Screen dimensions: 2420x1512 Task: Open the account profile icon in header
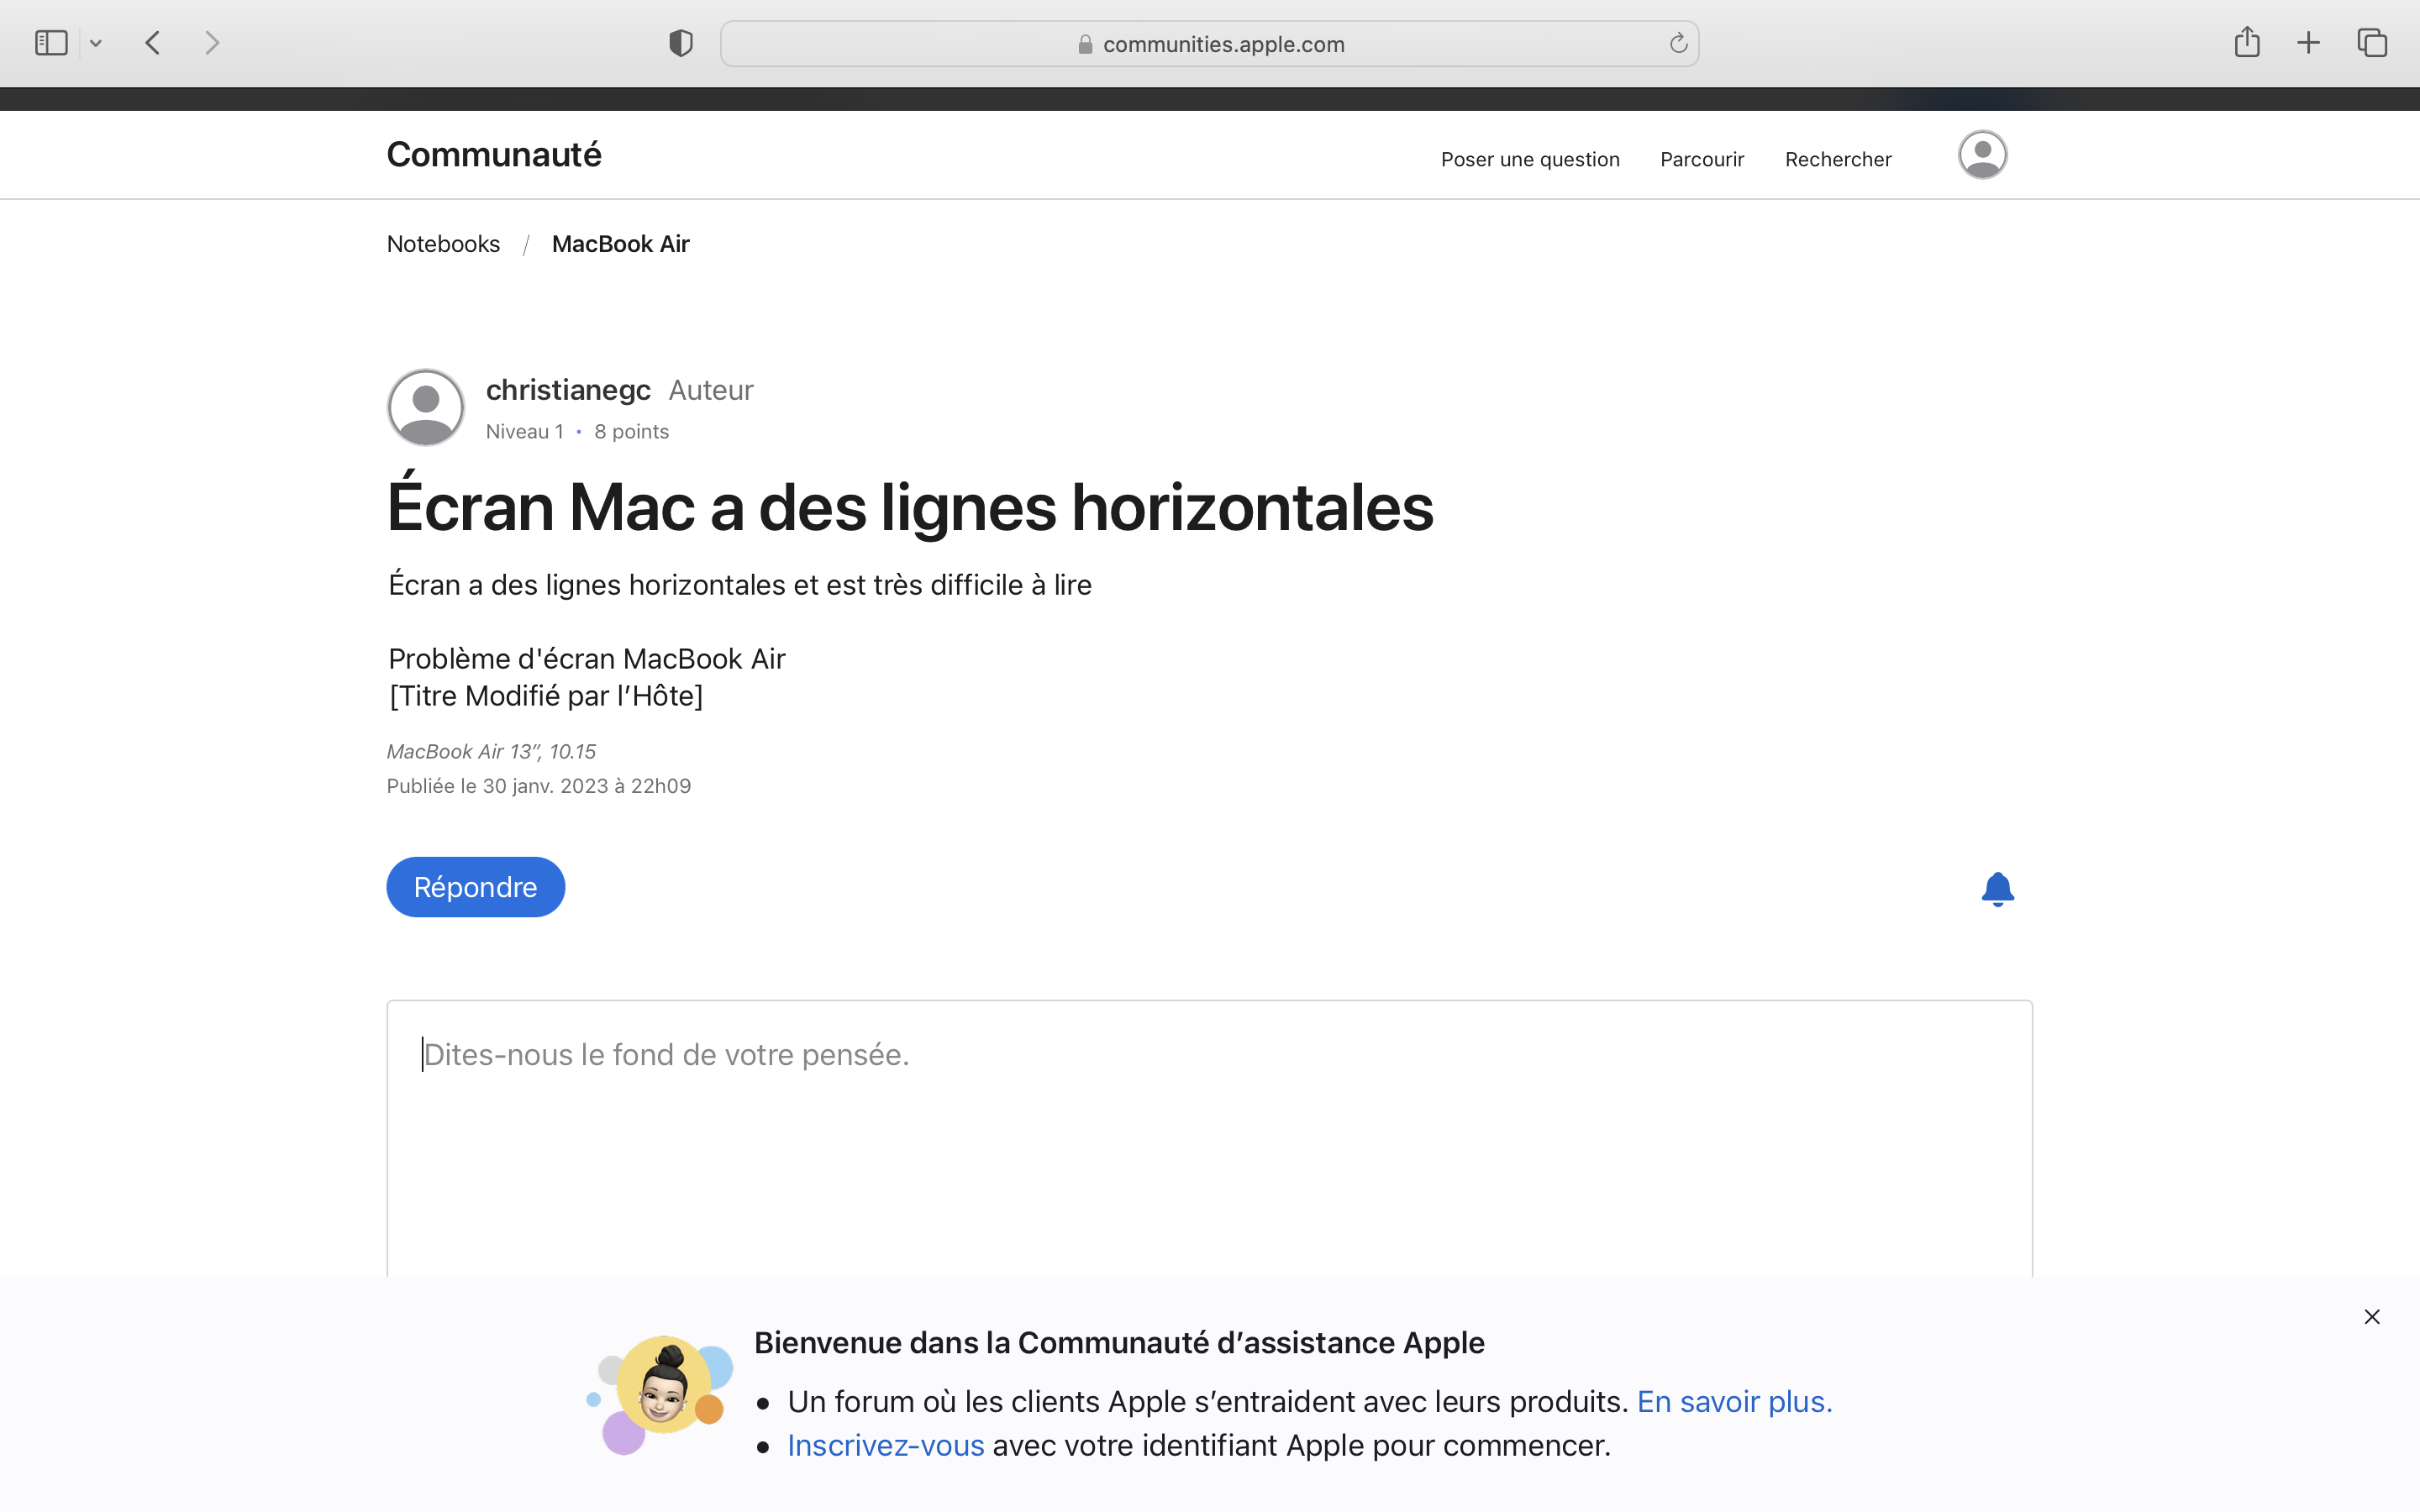click(1982, 155)
